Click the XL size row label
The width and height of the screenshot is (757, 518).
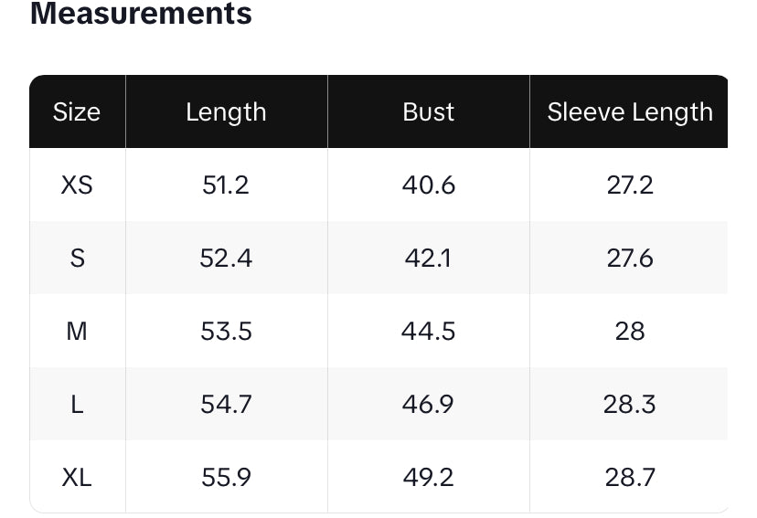point(77,477)
